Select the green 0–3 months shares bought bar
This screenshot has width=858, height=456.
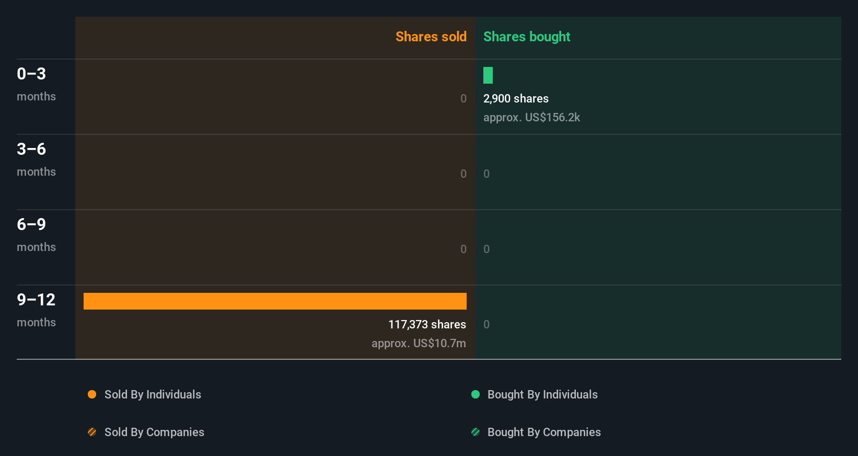point(488,75)
